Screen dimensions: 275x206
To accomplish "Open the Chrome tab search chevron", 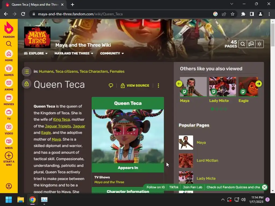I will [x=232, y=4].
